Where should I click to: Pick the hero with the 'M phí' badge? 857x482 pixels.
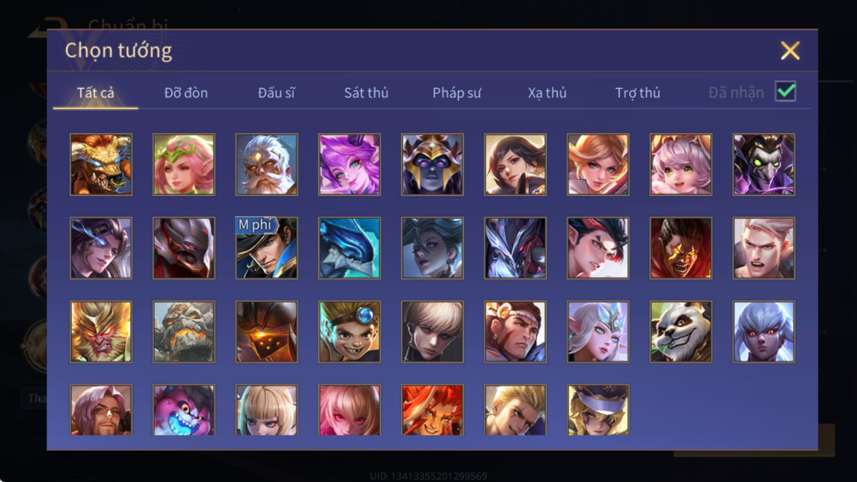pos(266,248)
